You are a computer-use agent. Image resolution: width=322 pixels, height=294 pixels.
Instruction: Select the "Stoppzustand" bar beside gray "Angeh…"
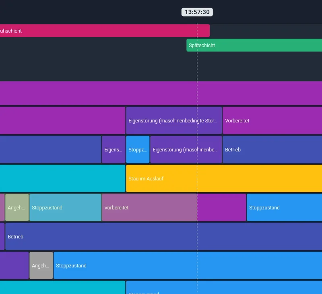pyautogui.click(x=188, y=265)
